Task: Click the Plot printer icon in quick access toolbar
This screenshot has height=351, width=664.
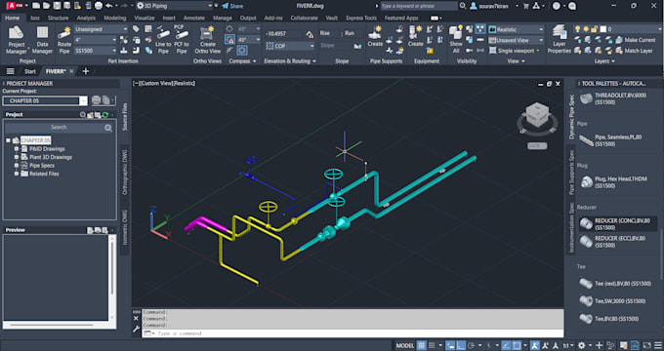Action: (x=99, y=6)
